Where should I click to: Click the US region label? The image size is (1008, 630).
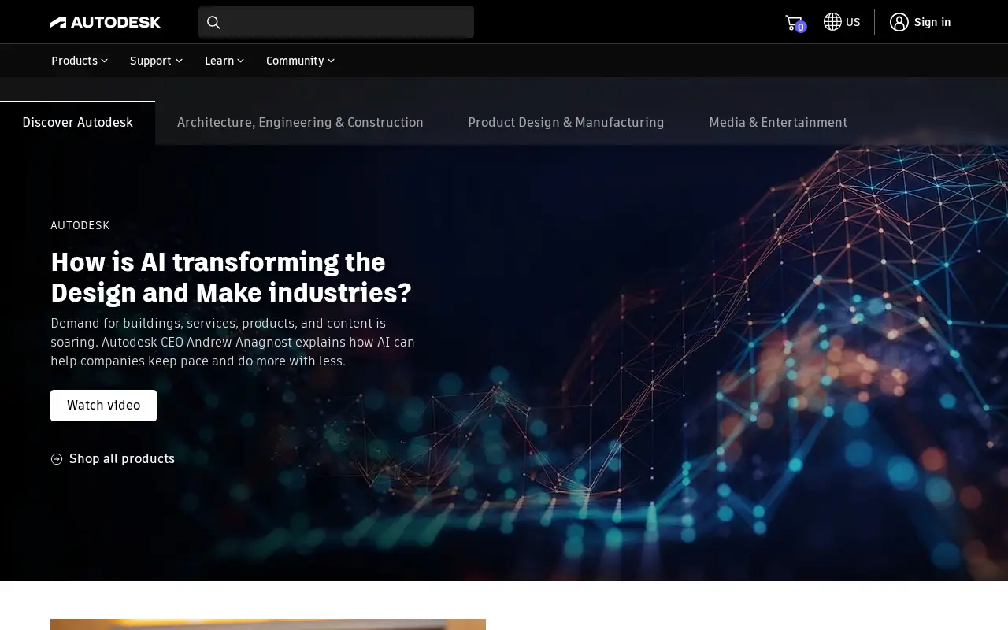tap(853, 22)
